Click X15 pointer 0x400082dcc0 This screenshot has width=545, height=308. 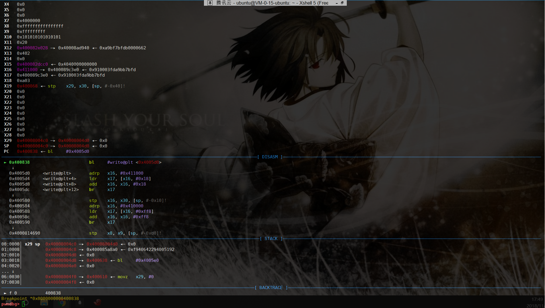click(32, 64)
